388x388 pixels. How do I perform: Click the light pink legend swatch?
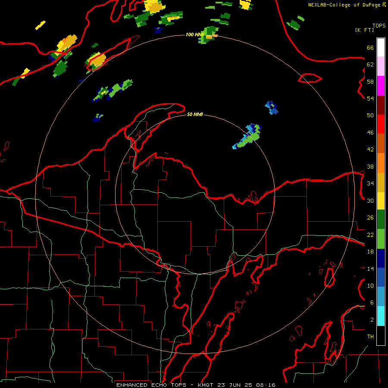381,66
